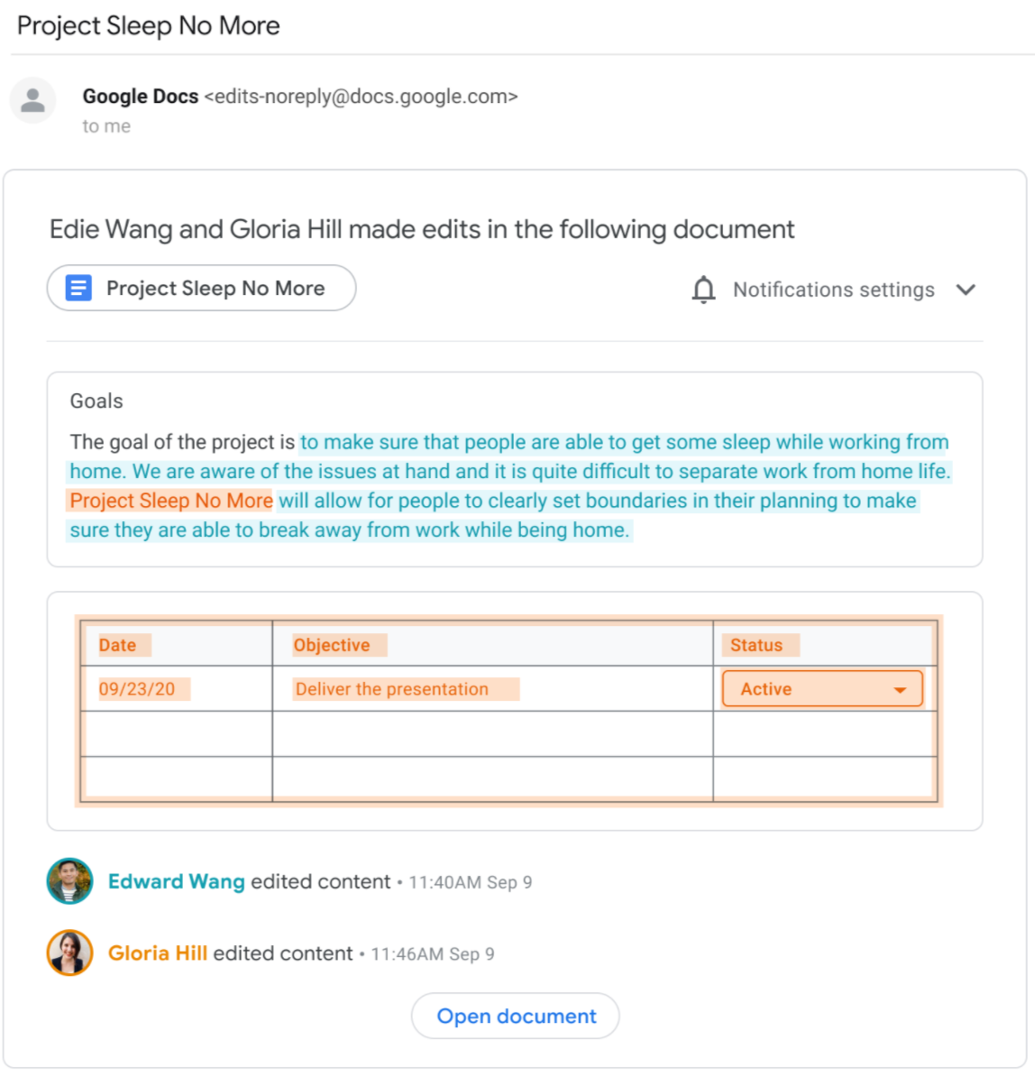Click the Gloria Hill name link
Screen dimensions: 1035x1077
tap(158, 953)
